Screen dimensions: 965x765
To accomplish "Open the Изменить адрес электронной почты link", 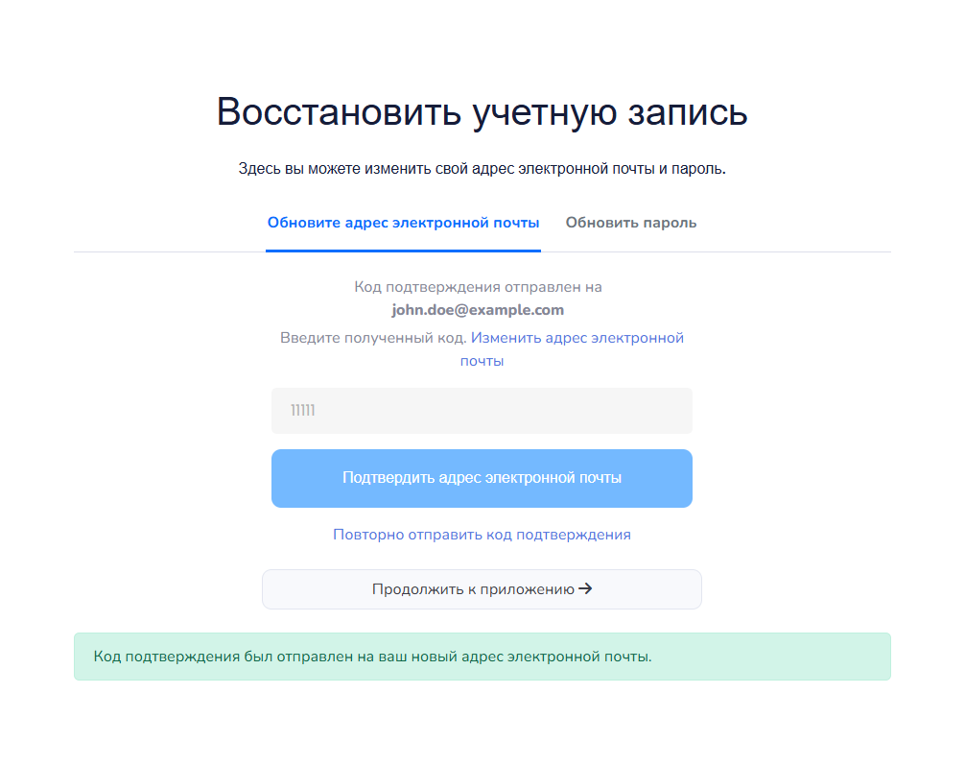I will [x=577, y=338].
